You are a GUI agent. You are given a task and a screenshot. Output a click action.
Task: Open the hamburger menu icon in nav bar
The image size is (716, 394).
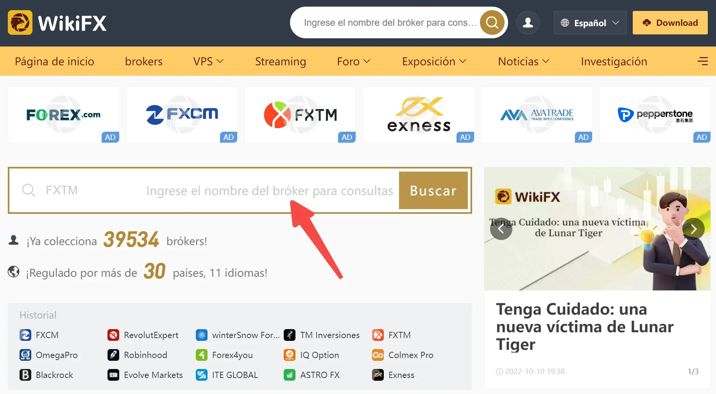pos(703,61)
